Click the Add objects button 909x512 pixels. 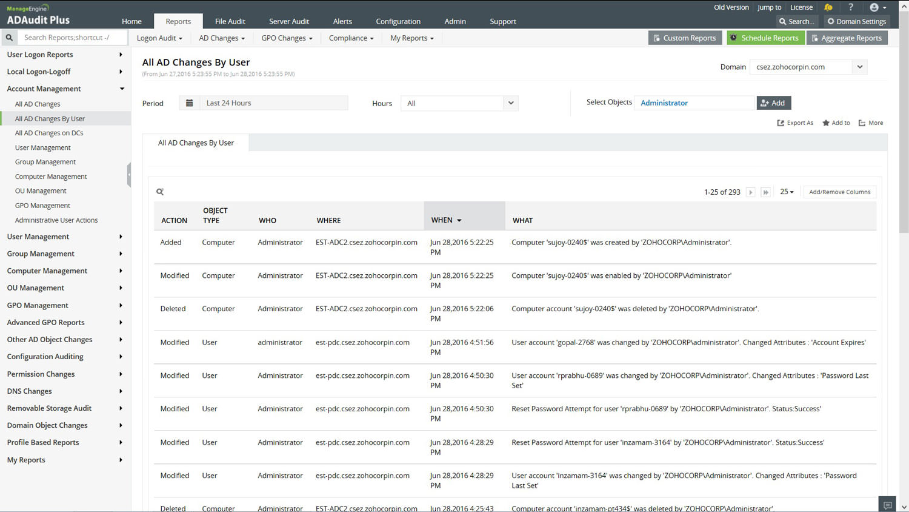(x=773, y=103)
